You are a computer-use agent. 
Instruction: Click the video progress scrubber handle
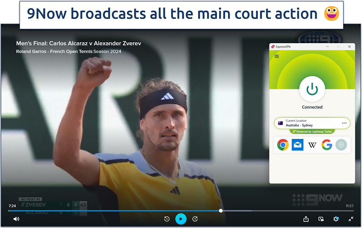pos(221,210)
